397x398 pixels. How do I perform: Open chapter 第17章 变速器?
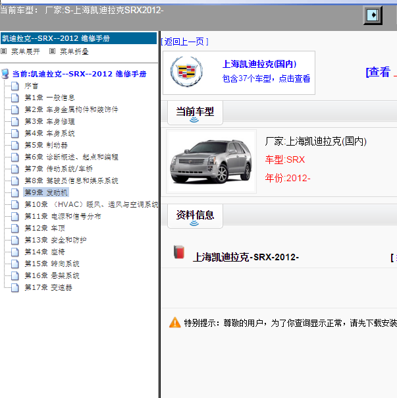[x=48, y=287]
